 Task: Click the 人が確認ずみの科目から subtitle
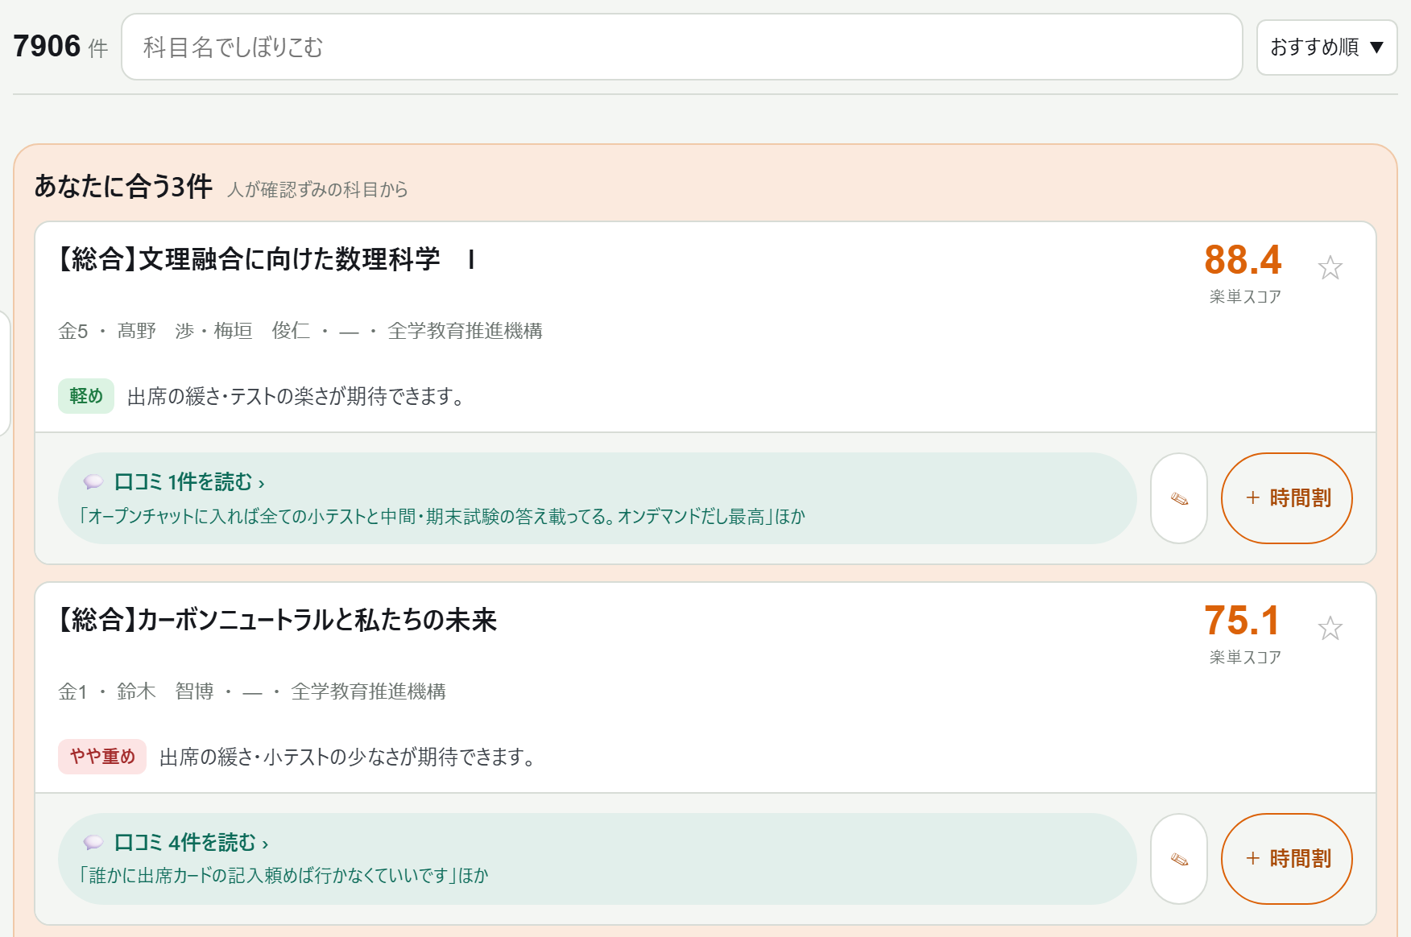pos(317,189)
